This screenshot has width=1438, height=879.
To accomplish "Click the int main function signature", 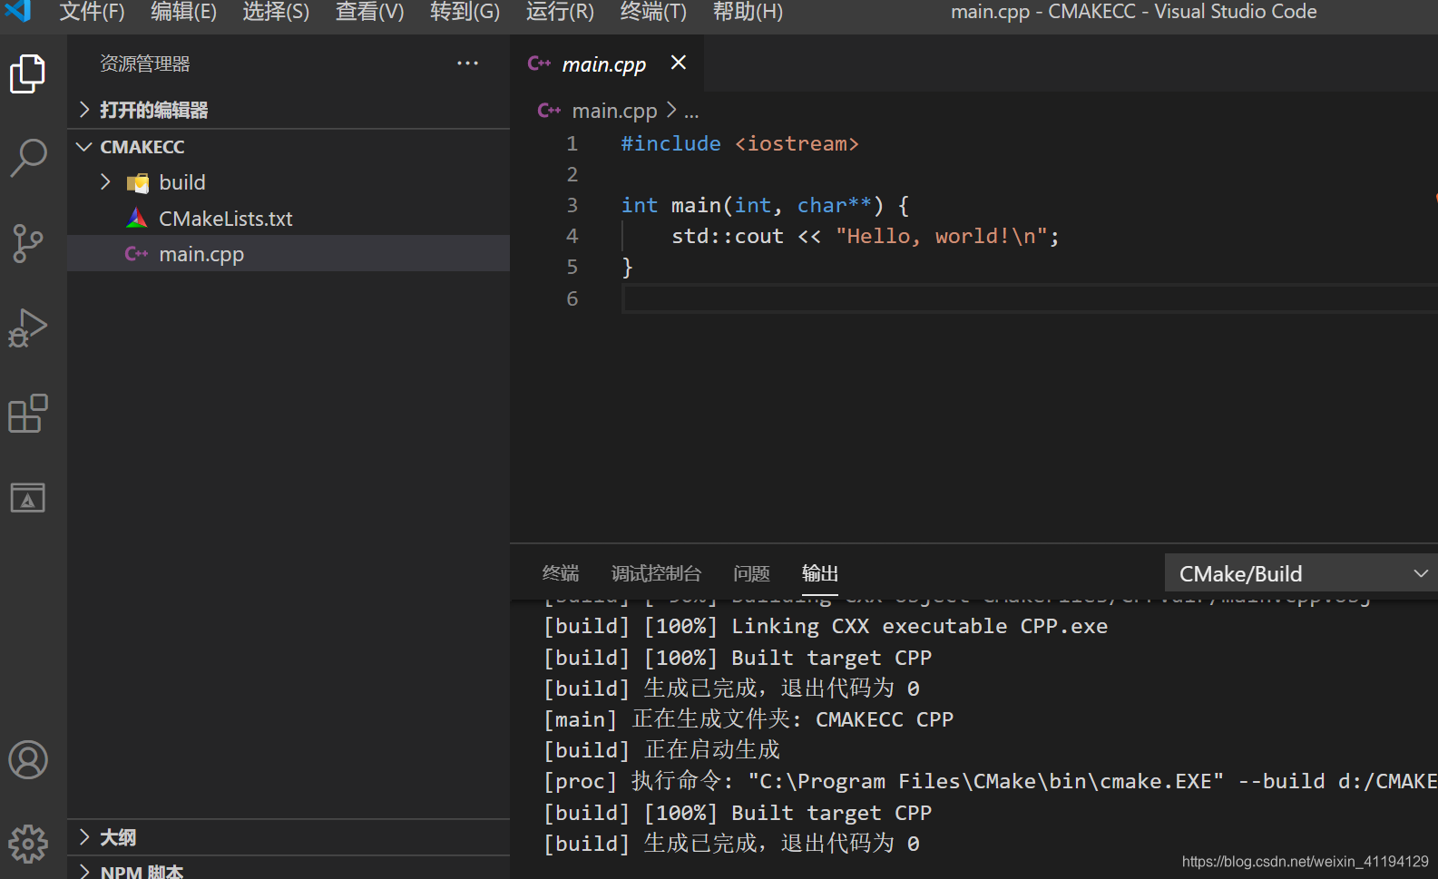I will point(765,205).
